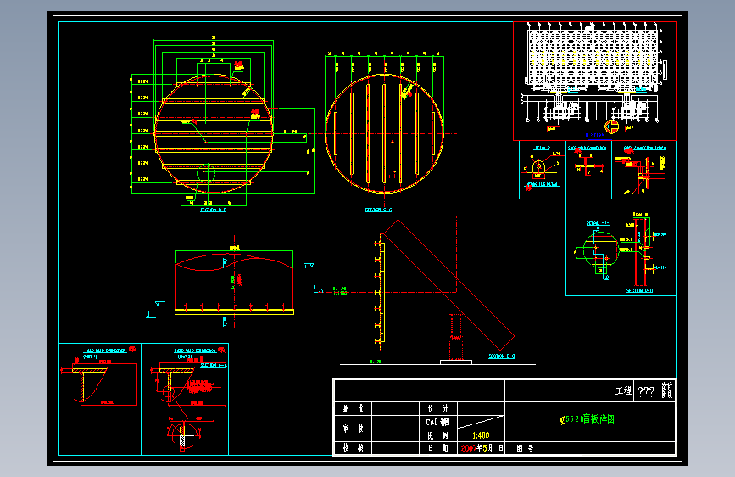Select the 2007年5月 date entry
The image size is (735, 477).
[x=476, y=448]
